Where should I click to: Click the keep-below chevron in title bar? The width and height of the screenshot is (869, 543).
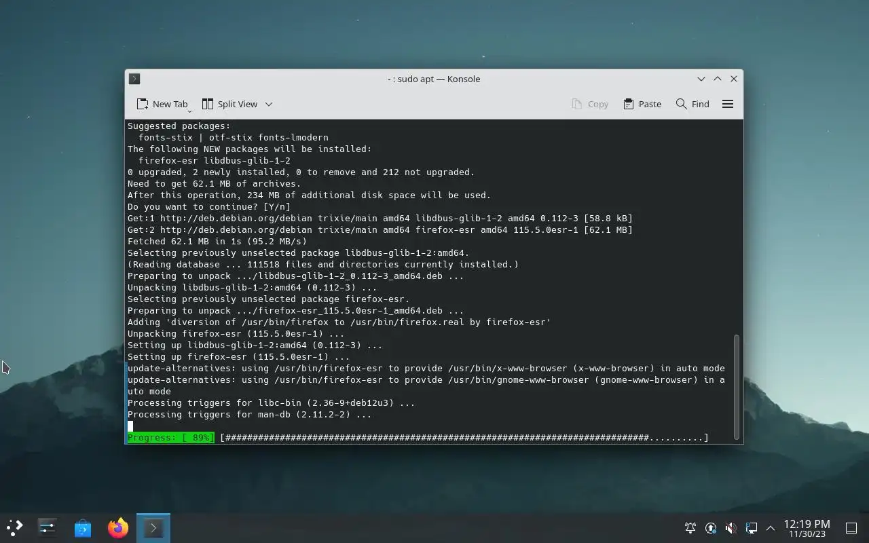coord(701,79)
